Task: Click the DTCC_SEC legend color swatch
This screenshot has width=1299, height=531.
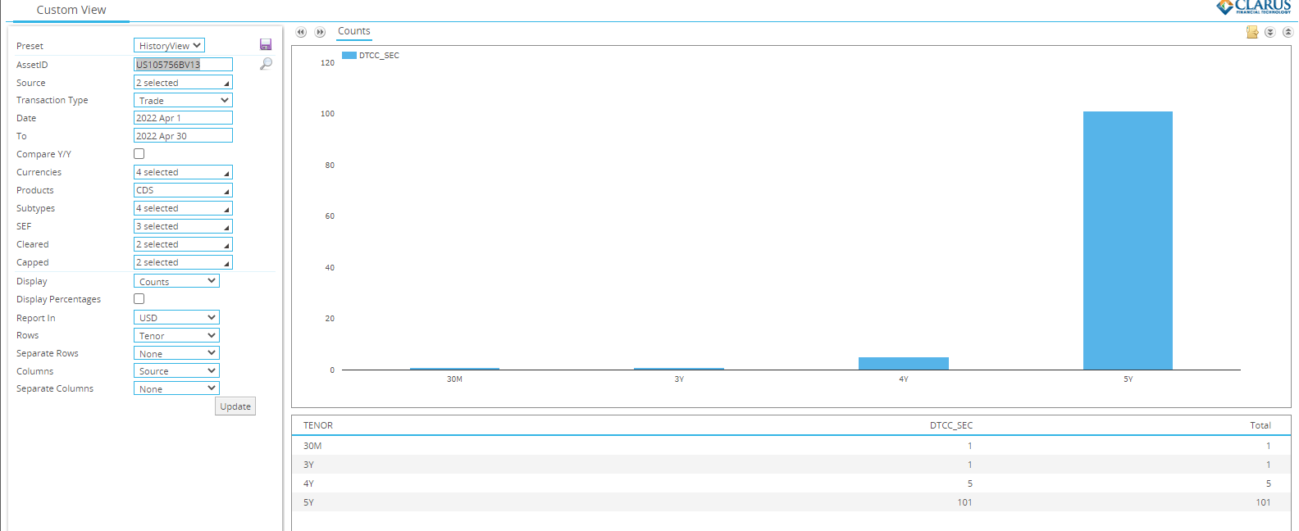Action: (349, 56)
